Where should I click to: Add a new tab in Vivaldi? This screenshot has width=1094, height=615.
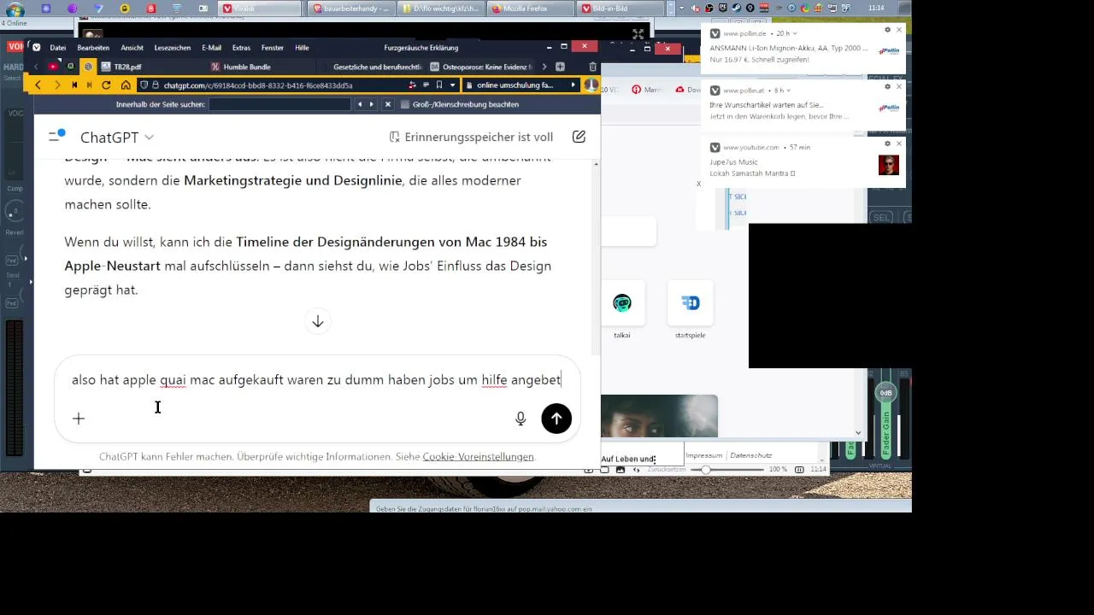pyautogui.click(x=560, y=67)
